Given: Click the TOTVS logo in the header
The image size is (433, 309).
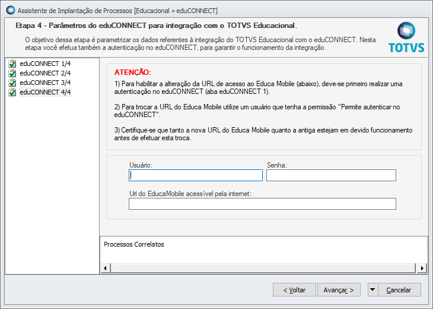Looking at the screenshot, I should (x=406, y=37).
